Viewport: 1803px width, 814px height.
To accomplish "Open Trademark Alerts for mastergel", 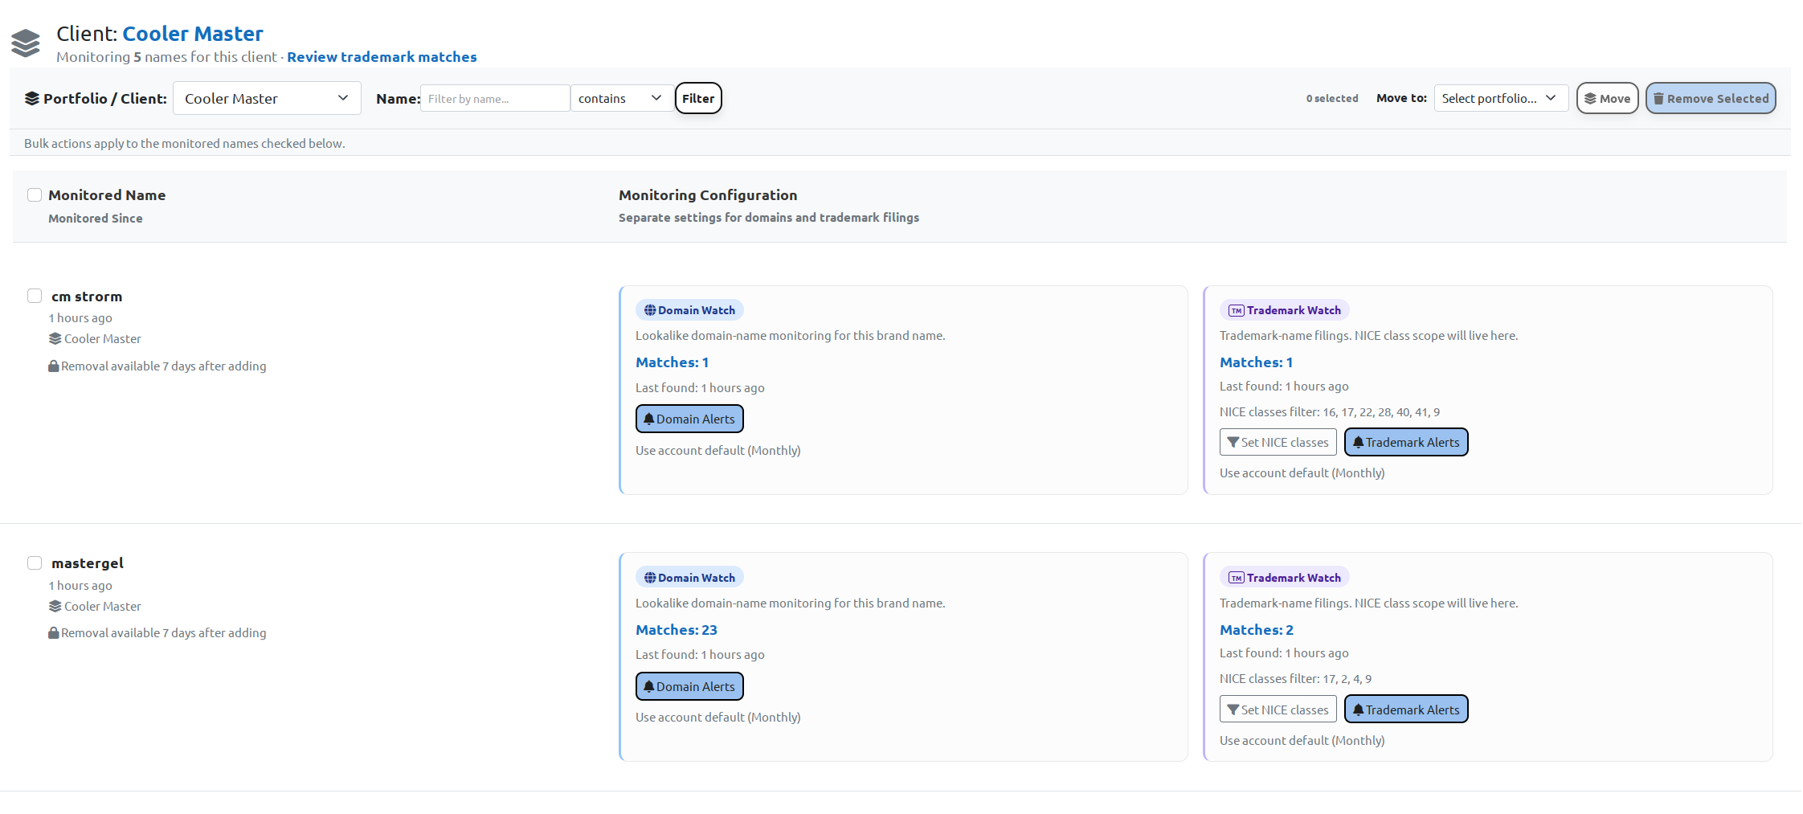I will pos(1406,710).
